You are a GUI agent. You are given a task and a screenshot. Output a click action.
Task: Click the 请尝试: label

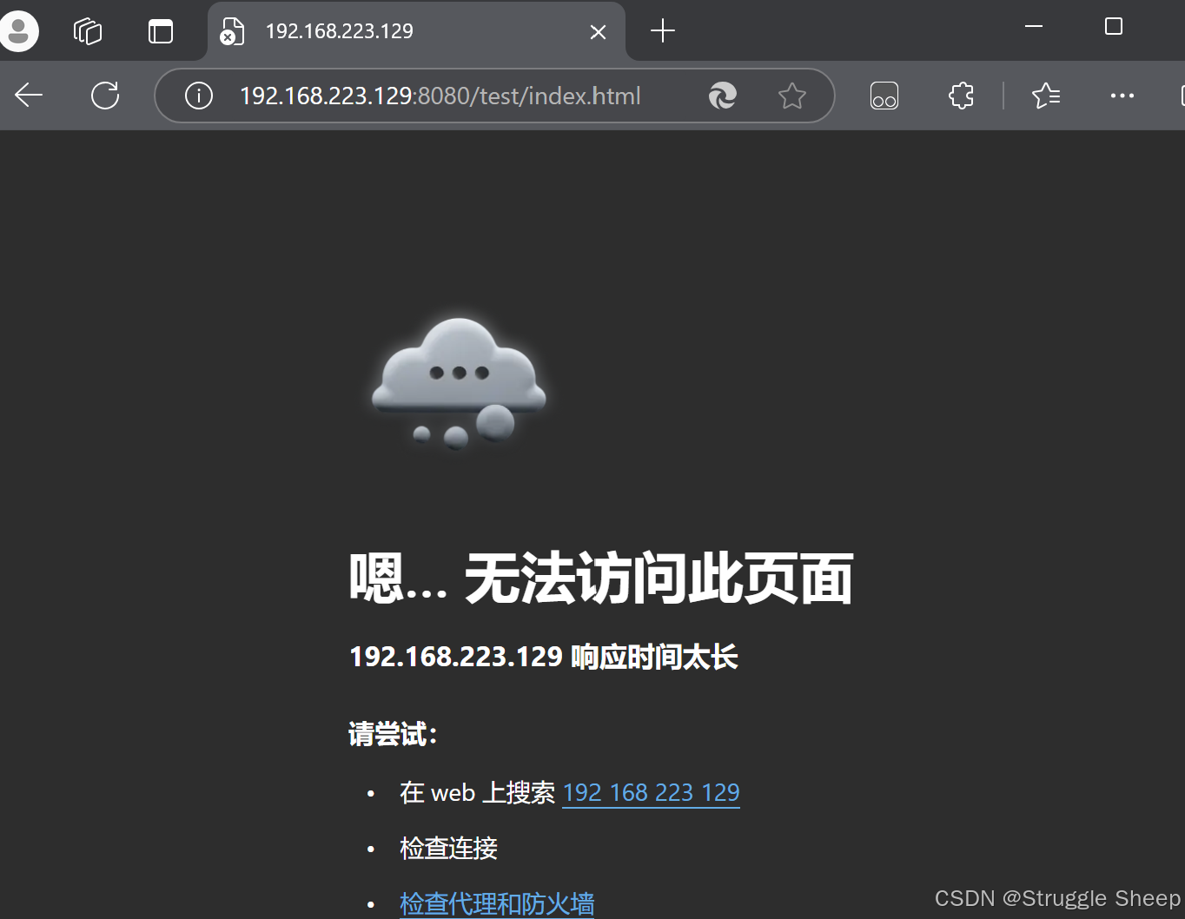[x=393, y=735]
